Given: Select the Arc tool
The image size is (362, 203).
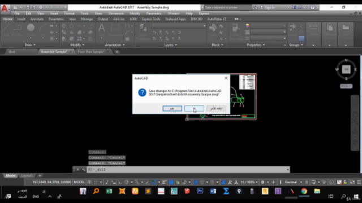Looking at the screenshot, I should pyautogui.click(x=43, y=30).
